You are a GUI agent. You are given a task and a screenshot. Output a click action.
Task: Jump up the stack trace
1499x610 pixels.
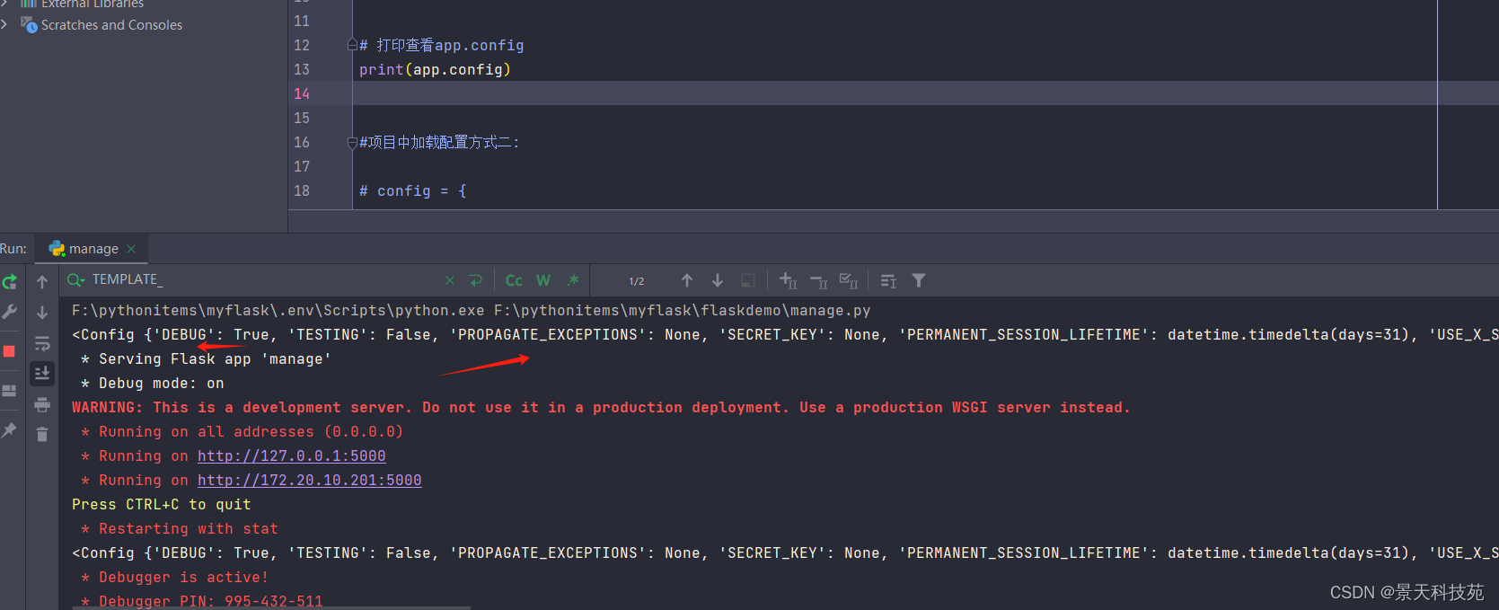point(42,282)
